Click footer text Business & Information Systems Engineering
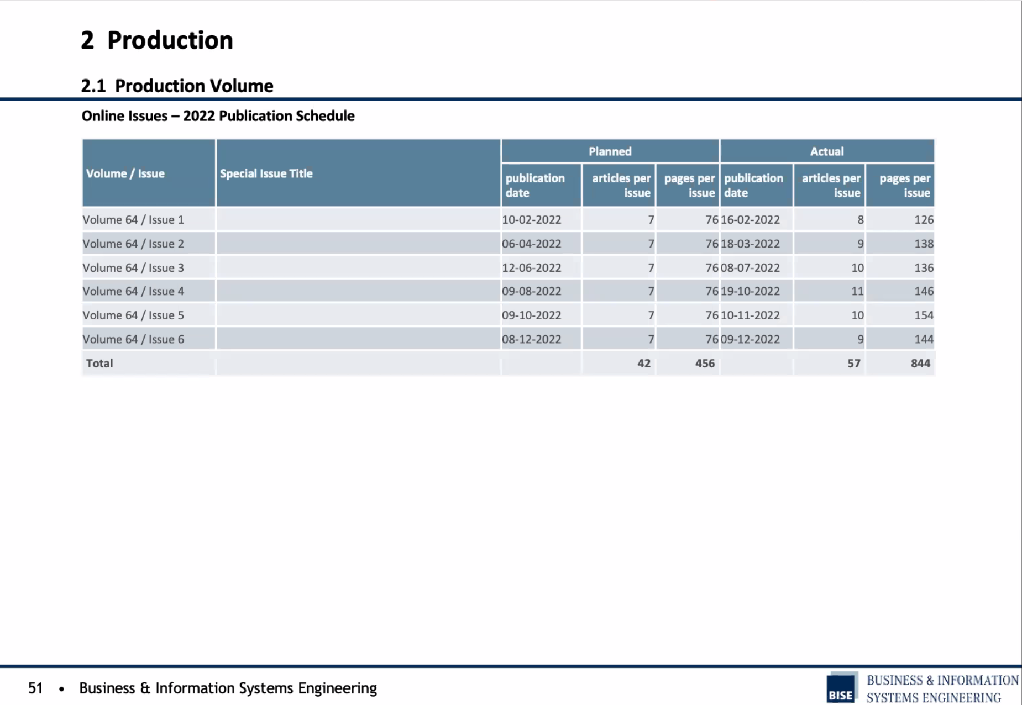This screenshot has width=1022, height=705. [x=228, y=688]
